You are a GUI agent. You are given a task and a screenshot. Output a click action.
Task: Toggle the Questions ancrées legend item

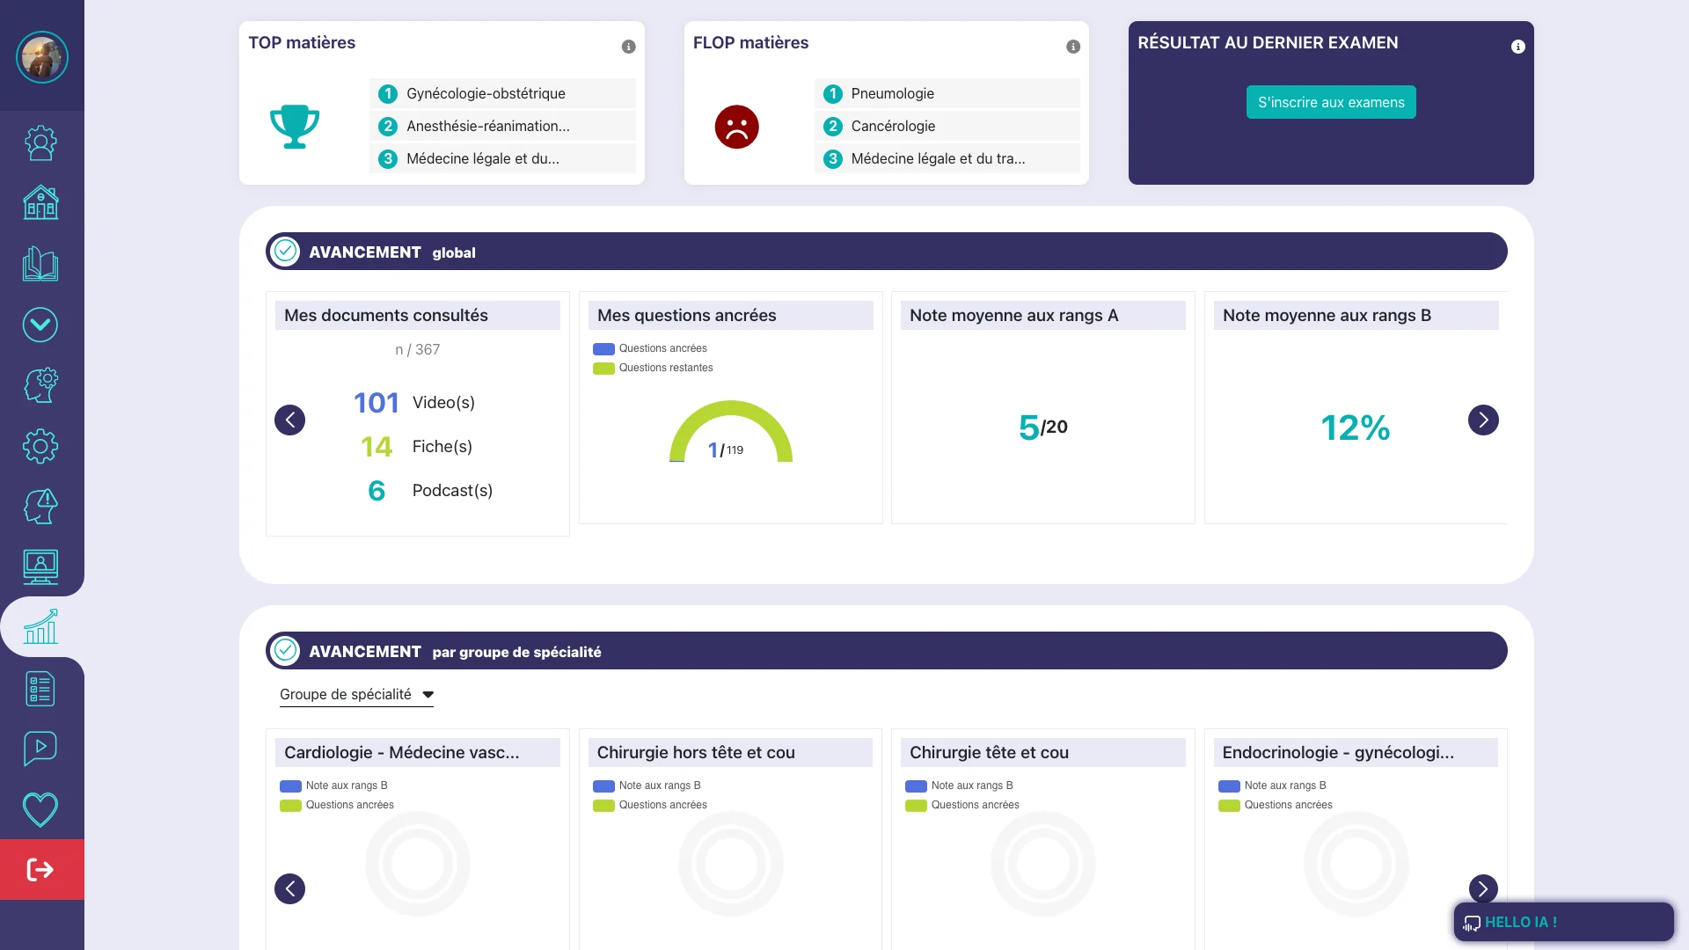pos(651,348)
